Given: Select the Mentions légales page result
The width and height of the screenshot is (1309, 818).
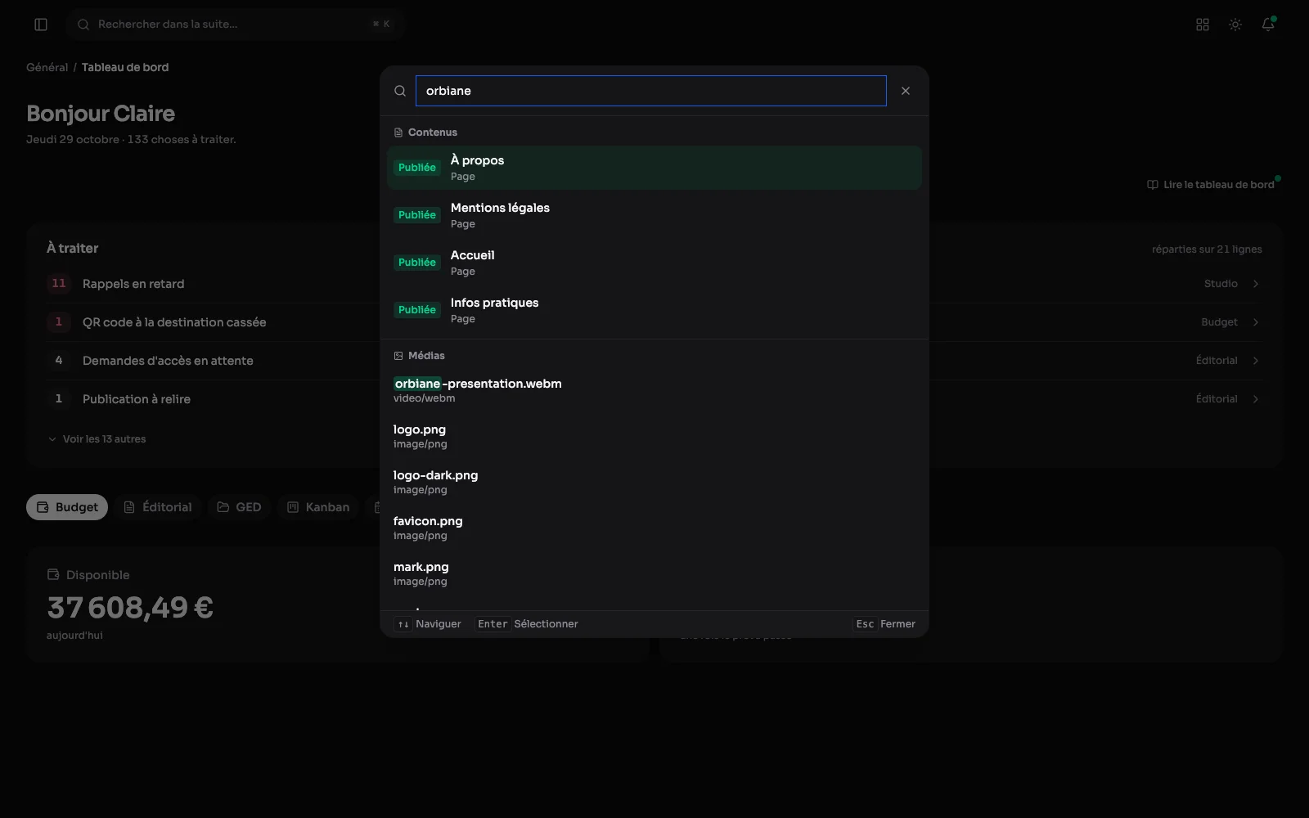Looking at the screenshot, I should pyautogui.click(x=654, y=215).
